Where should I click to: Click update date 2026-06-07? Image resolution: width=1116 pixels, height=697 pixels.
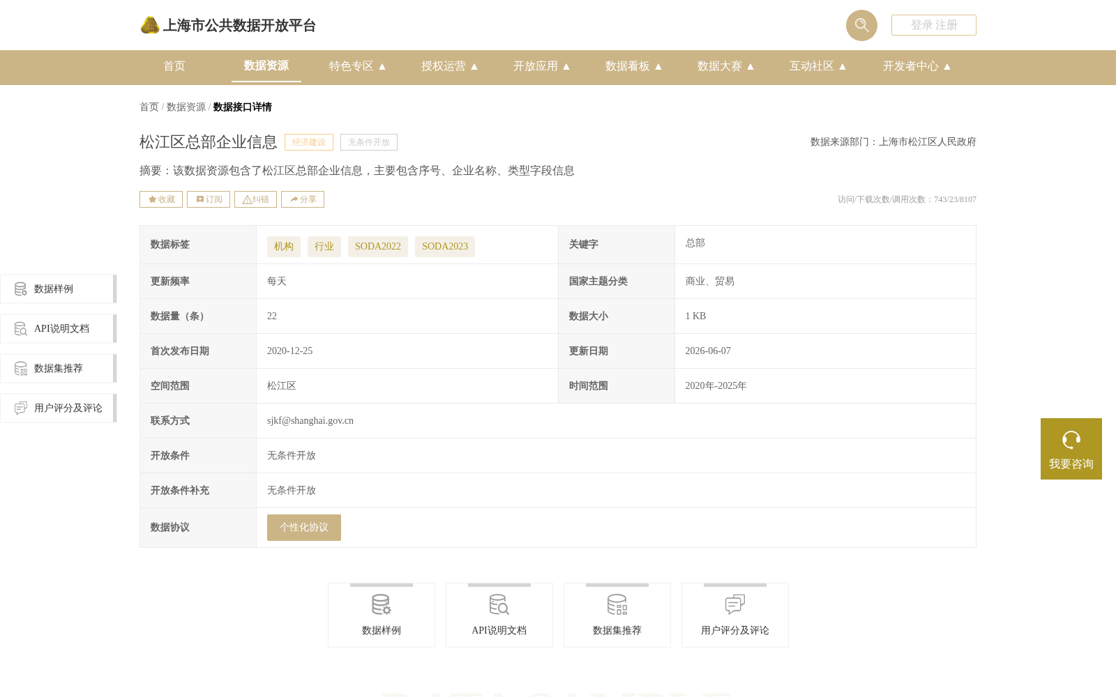[708, 351]
